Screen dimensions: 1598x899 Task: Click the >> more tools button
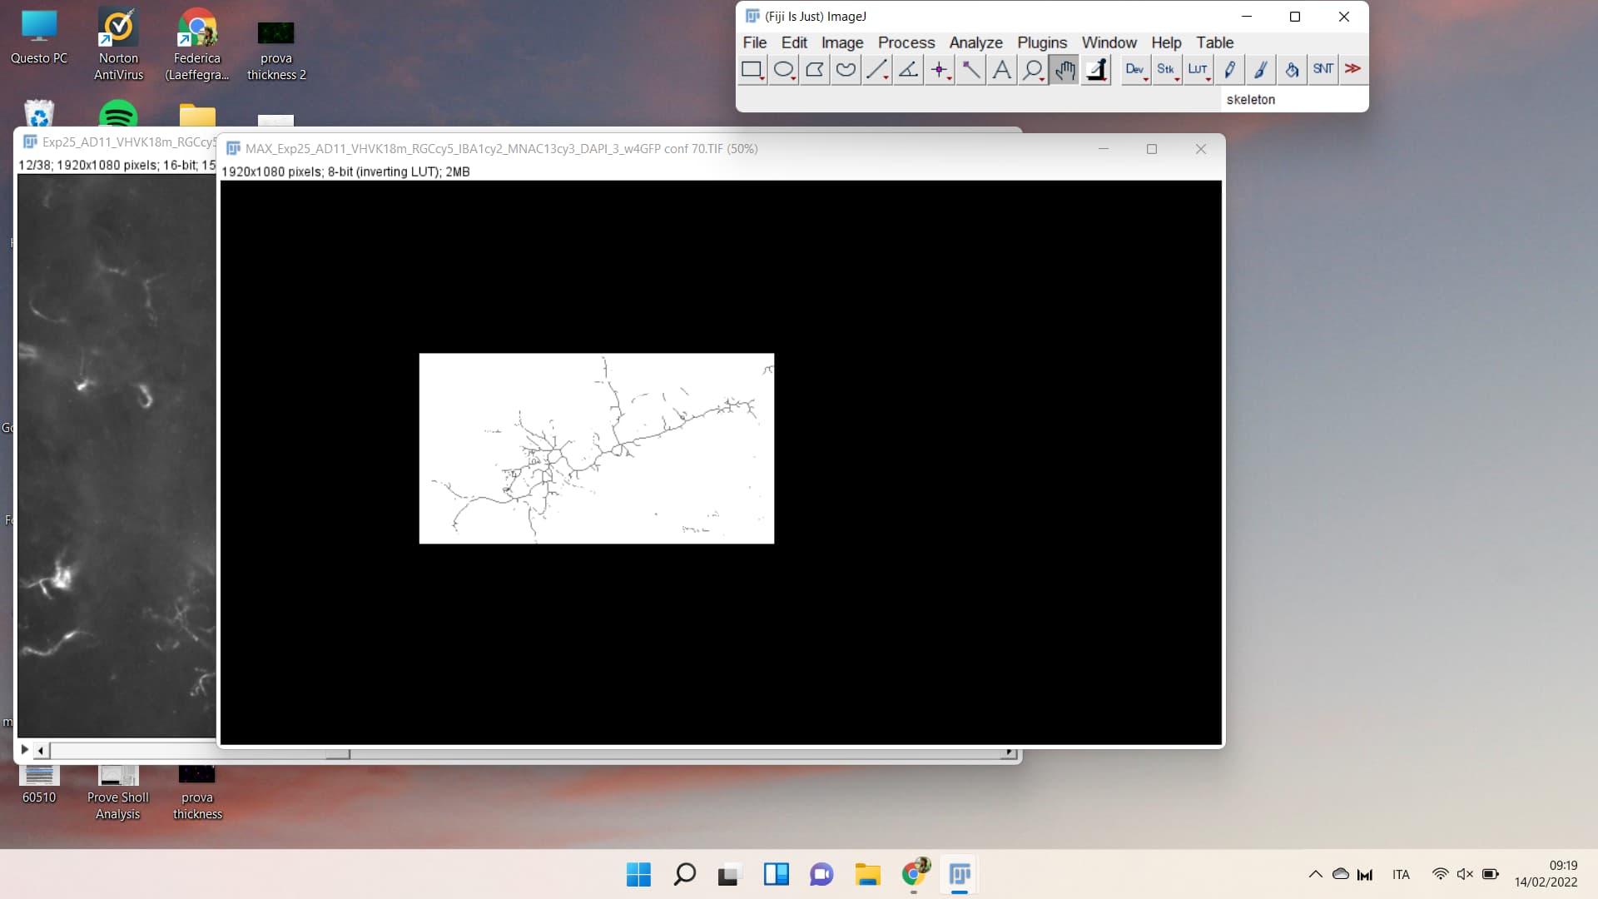pos(1352,70)
